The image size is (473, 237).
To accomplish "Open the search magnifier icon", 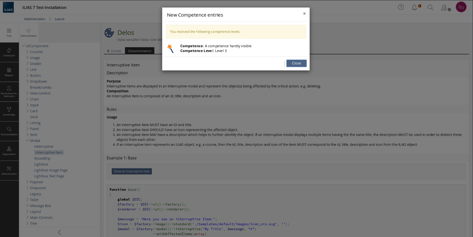I will [x=430, y=7].
